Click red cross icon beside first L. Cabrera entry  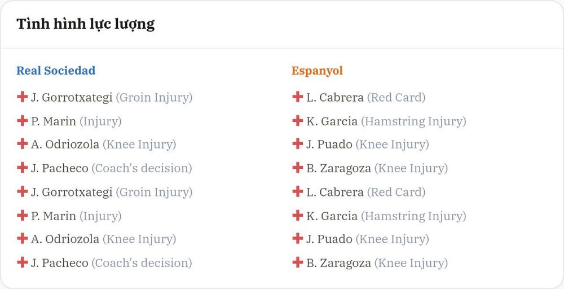pyautogui.click(x=297, y=97)
